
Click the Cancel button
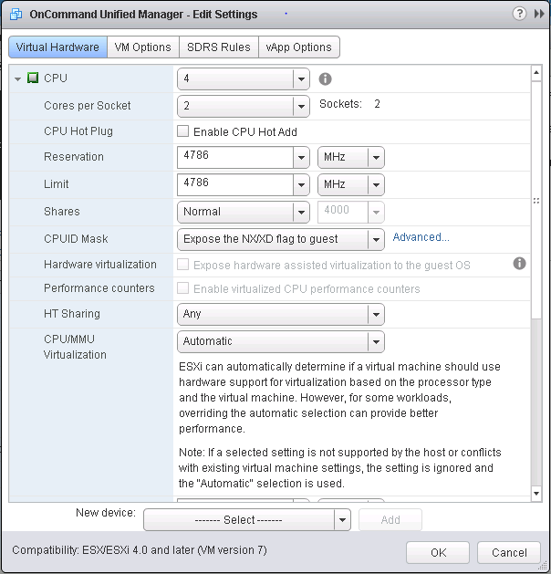[x=509, y=552]
